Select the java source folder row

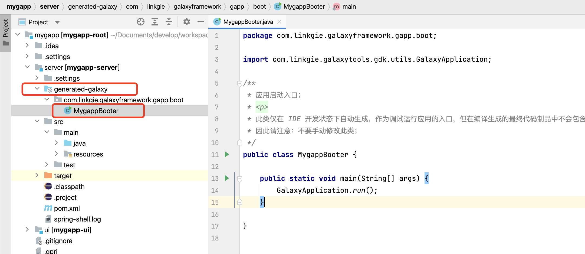(x=110, y=143)
